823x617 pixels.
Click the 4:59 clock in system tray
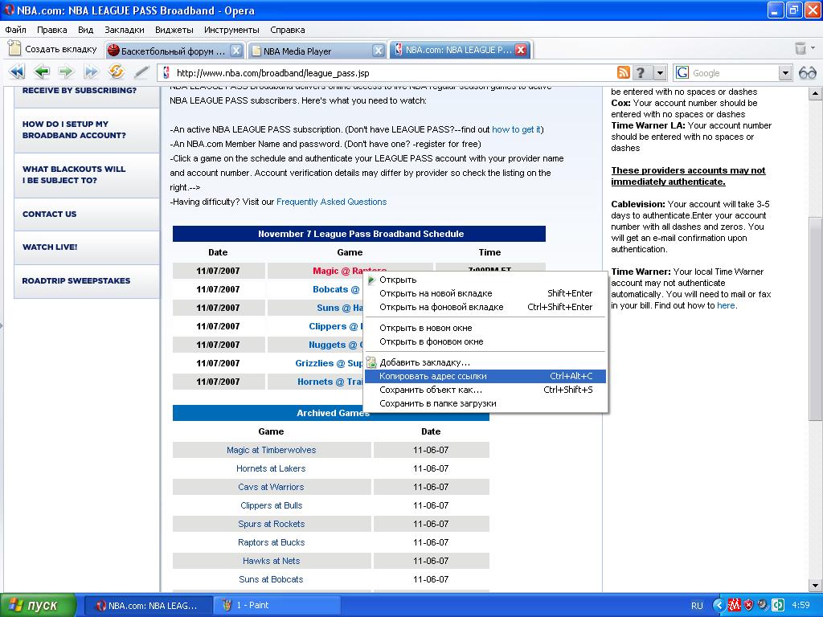coord(801,605)
